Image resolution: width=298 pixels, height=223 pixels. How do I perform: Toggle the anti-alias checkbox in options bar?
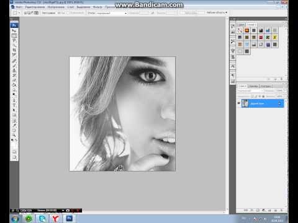pyautogui.click(x=68, y=13)
